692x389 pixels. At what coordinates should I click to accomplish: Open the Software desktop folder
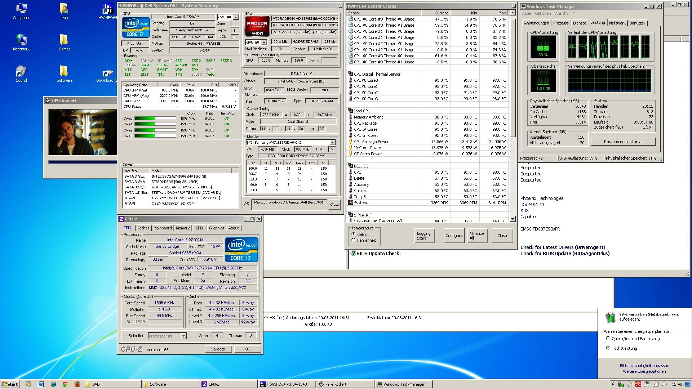[x=64, y=74]
